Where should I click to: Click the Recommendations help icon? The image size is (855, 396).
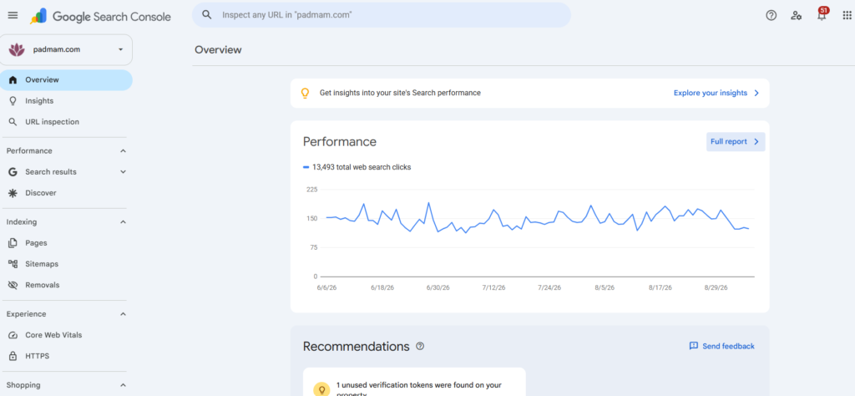coord(420,346)
